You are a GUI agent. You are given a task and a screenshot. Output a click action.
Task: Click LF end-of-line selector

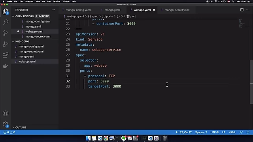[x=224, y=133]
